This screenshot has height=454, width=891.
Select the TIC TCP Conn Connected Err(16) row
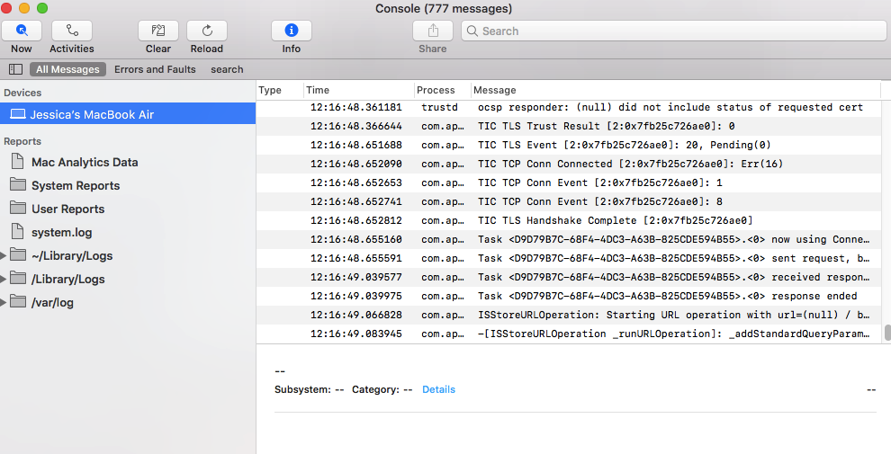click(568, 164)
